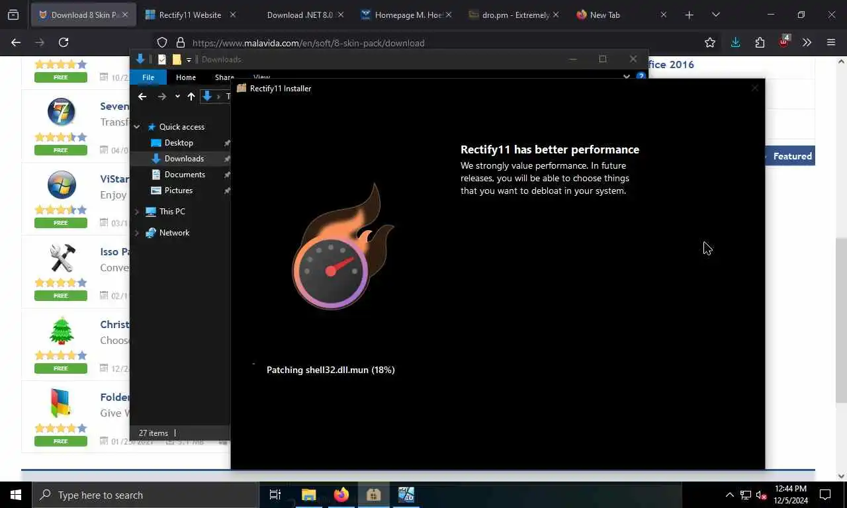Open uBlock Origin extension icon
The image size is (847, 508).
coord(784,42)
